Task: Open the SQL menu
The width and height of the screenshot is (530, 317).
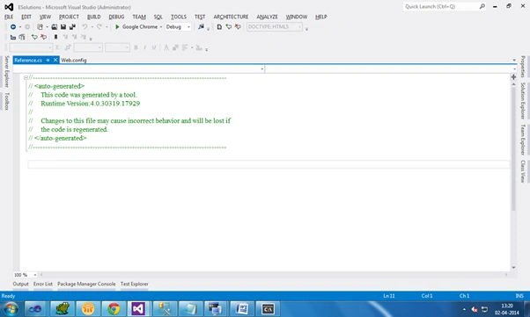Action: coord(158,17)
